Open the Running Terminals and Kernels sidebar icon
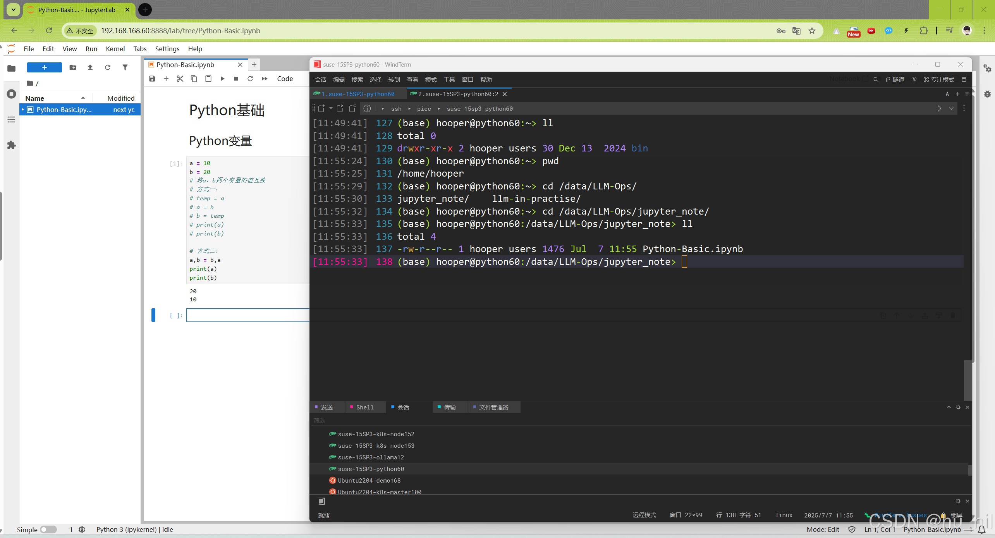Screen dimensions: 995x538 pyautogui.click(x=11, y=94)
